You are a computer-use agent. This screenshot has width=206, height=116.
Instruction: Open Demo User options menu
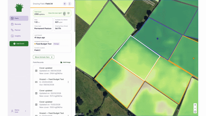point(25,111)
